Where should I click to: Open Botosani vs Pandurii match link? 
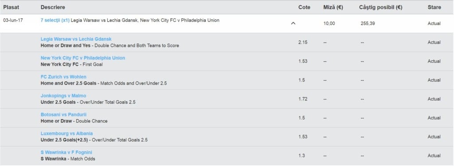point(63,115)
